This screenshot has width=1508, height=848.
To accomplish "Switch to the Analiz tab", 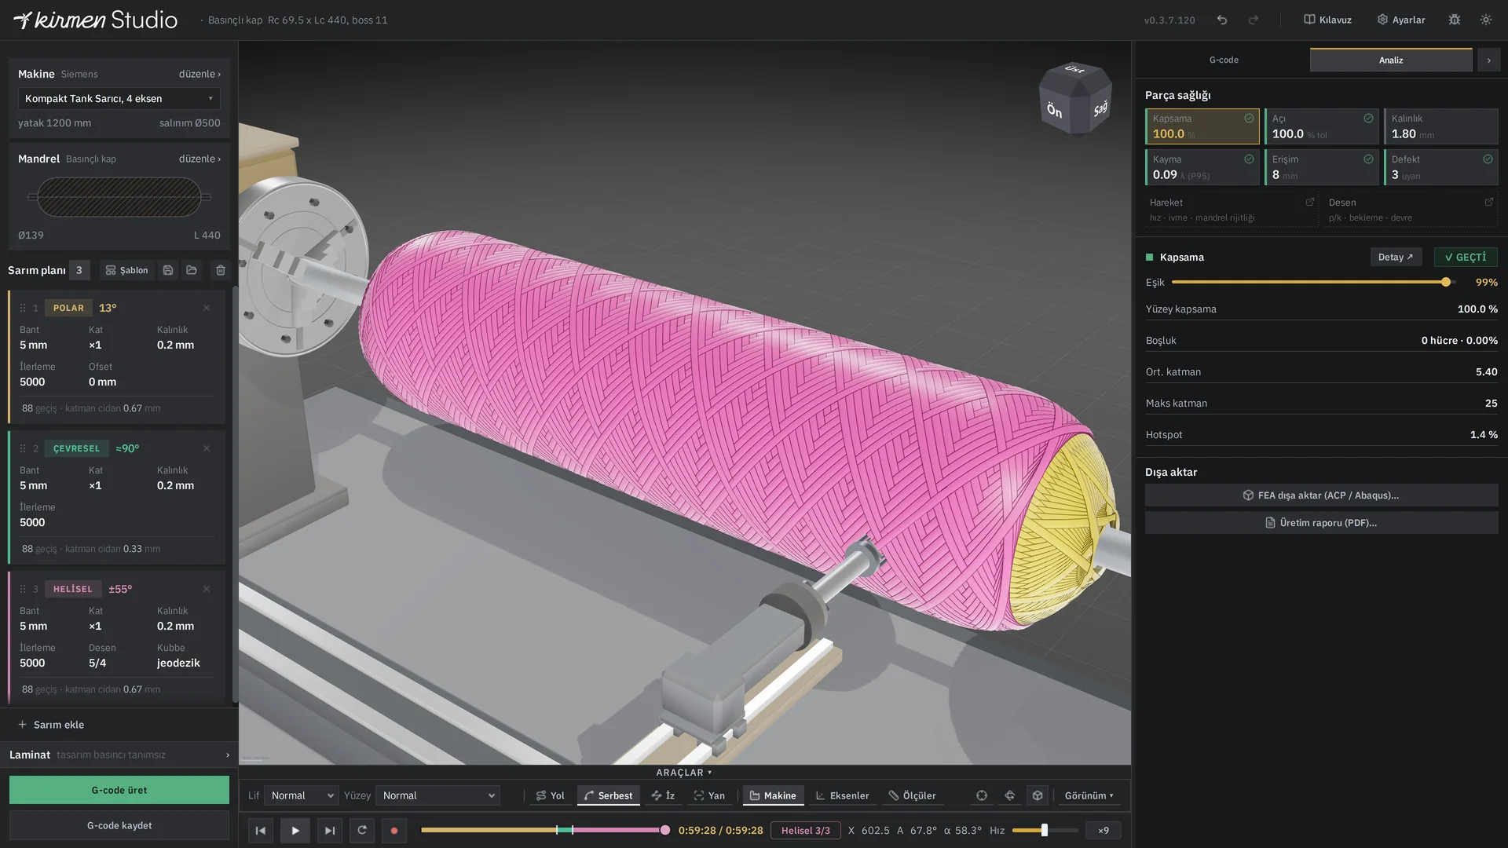I will pyautogui.click(x=1391, y=60).
